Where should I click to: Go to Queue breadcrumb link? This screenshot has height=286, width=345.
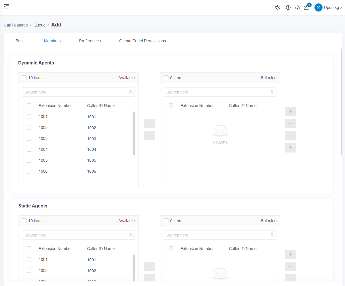tap(39, 25)
